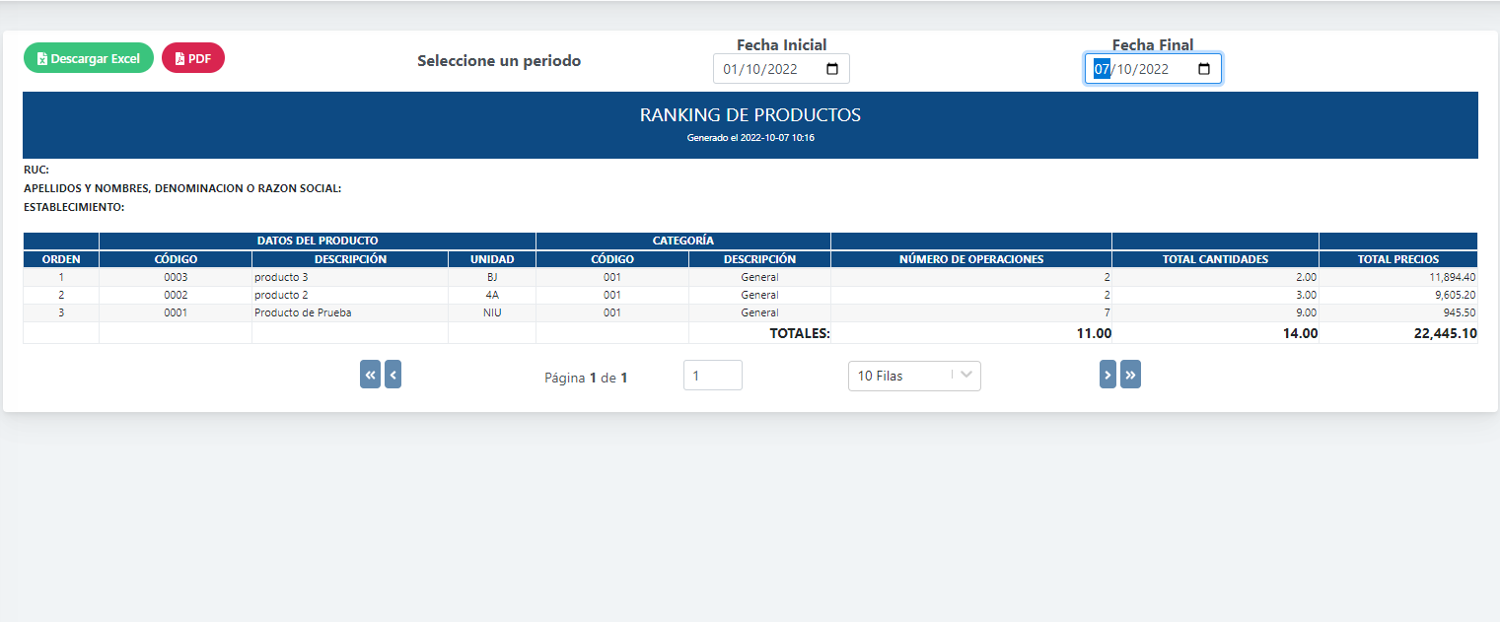
Task: Download the report as PDF
Action: [193, 58]
